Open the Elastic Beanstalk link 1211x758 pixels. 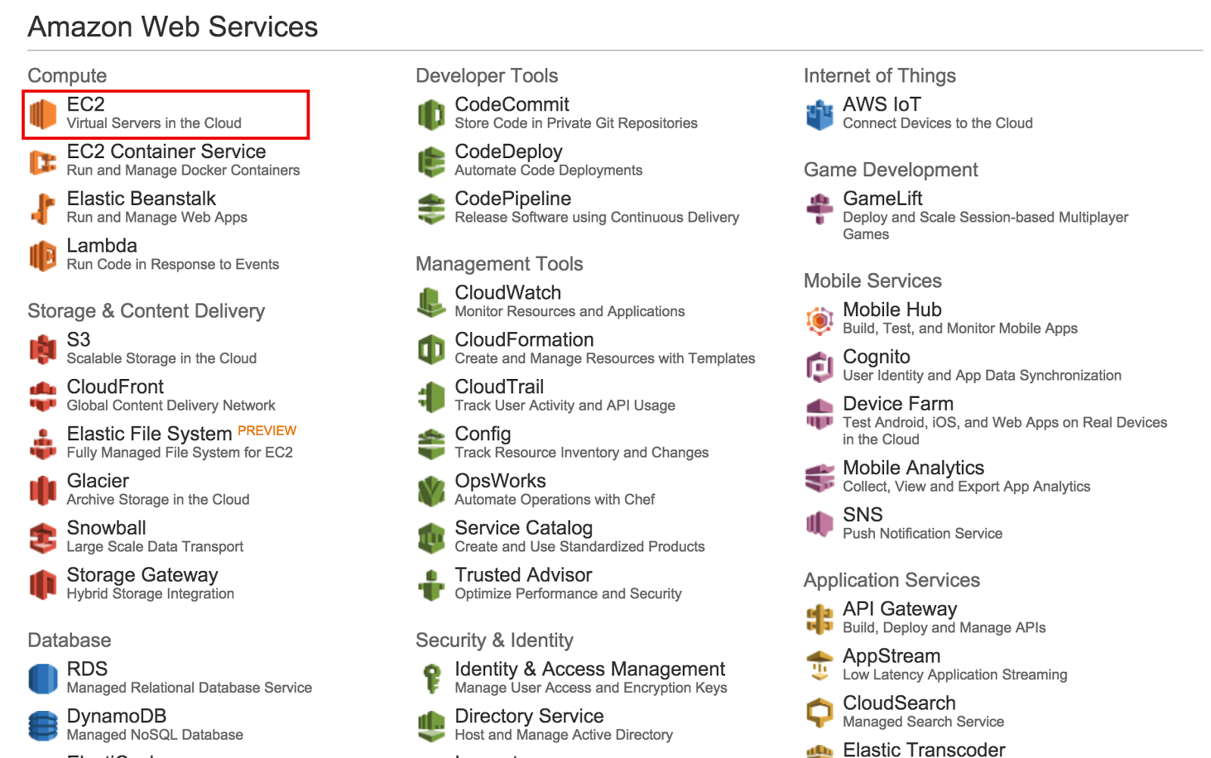[142, 198]
